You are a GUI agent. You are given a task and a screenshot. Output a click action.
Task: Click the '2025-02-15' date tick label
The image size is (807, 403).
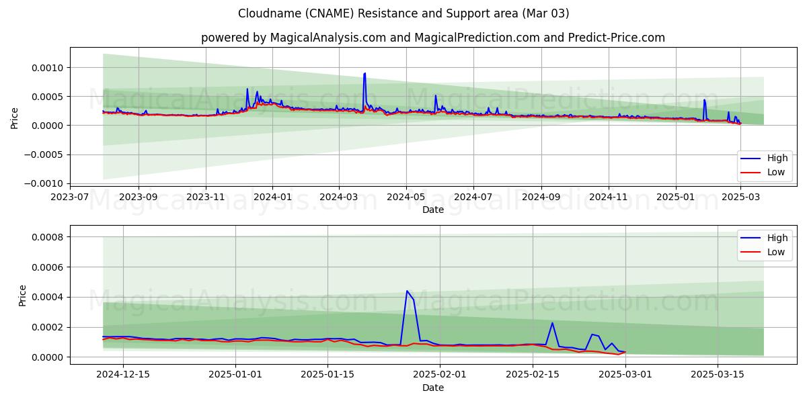click(533, 375)
